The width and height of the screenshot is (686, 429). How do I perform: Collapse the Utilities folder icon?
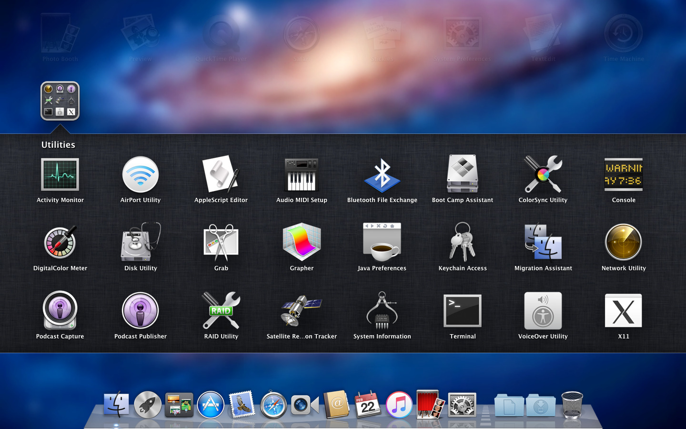click(60, 101)
